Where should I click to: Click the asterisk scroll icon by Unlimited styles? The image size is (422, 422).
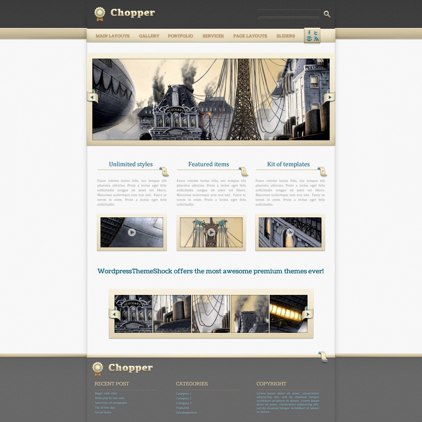(164, 171)
